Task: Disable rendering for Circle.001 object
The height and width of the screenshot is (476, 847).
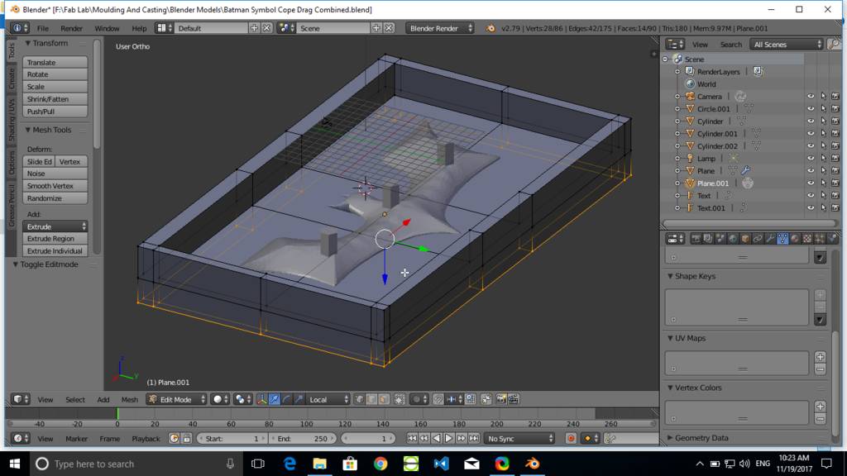Action: [x=835, y=109]
